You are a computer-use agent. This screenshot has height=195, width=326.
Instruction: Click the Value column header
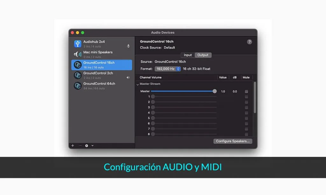tap(223, 77)
